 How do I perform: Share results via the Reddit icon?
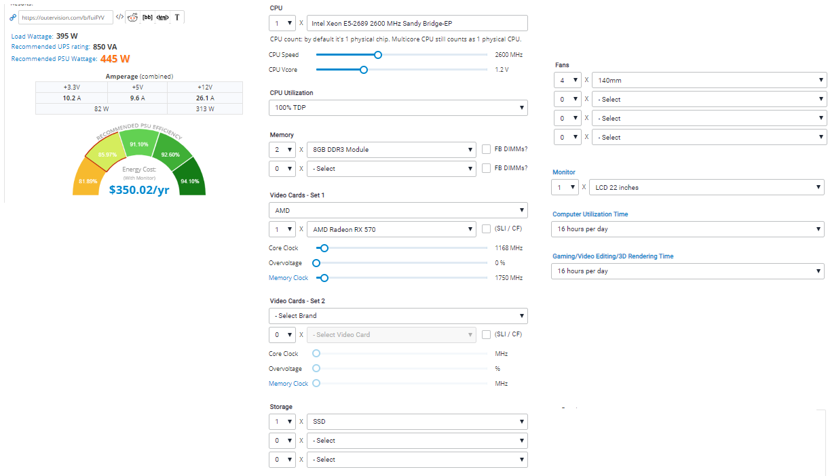tap(133, 17)
